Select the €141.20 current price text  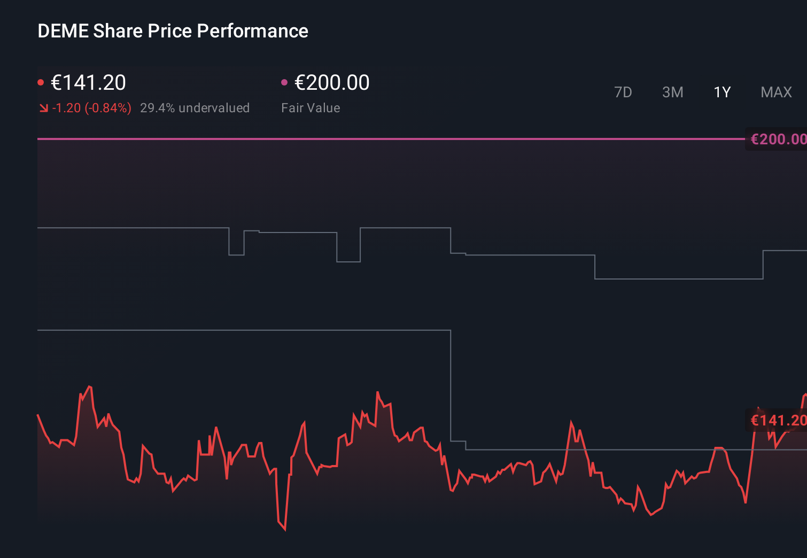tap(88, 82)
